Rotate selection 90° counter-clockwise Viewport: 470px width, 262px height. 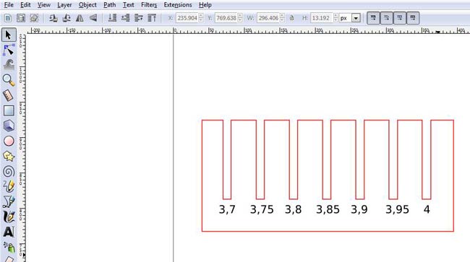coord(54,18)
